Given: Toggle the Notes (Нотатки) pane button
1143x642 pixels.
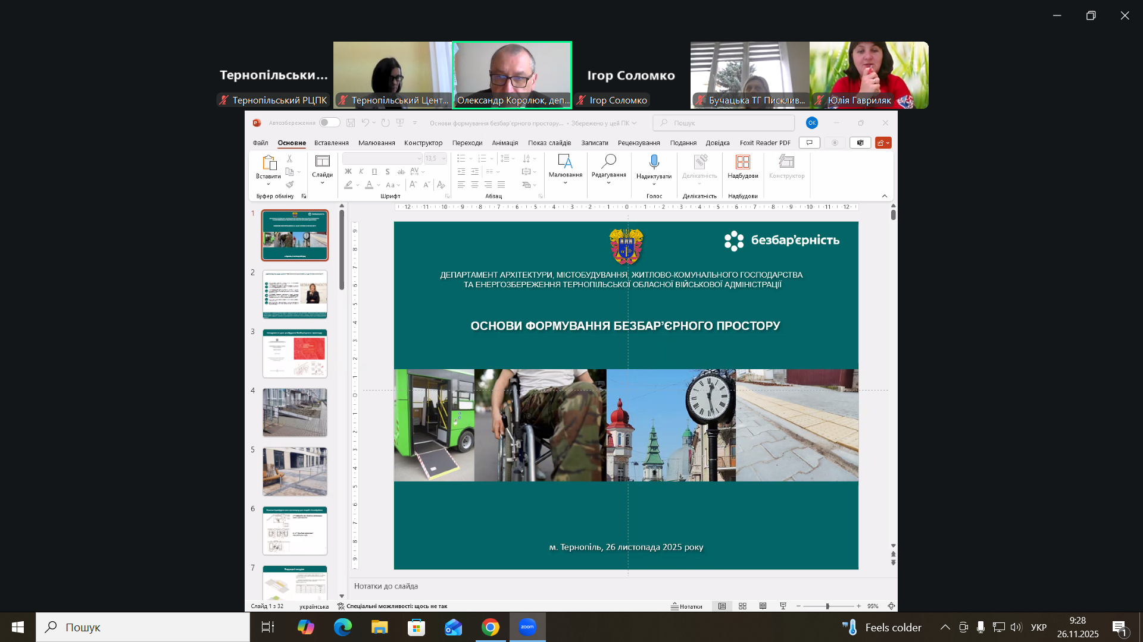Looking at the screenshot, I should [686, 606].
